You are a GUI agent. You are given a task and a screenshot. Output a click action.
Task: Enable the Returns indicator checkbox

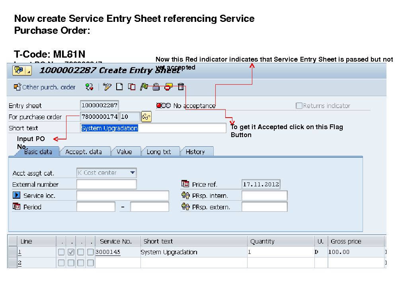tap(299, 105)
